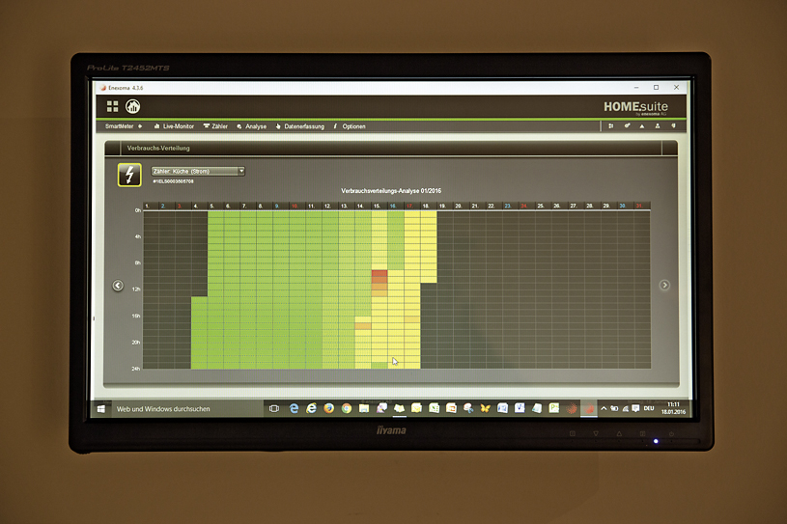
Task: Open the SmartMeter module selector
Action: [124, 126]
